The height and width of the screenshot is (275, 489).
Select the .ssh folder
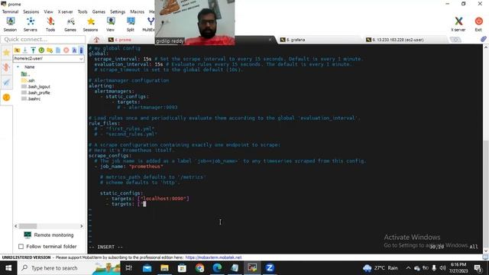point(28,80)
